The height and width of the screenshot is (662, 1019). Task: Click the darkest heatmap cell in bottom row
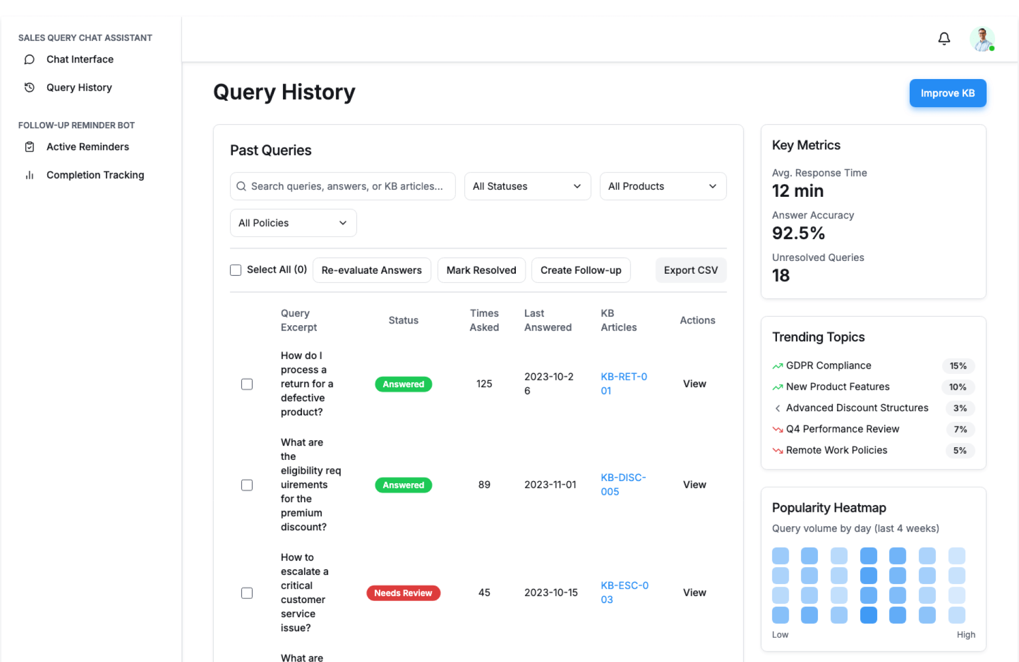pos(868,615)
